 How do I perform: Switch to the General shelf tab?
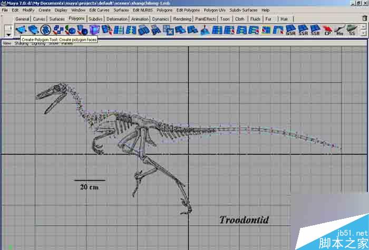pos(22,19)
